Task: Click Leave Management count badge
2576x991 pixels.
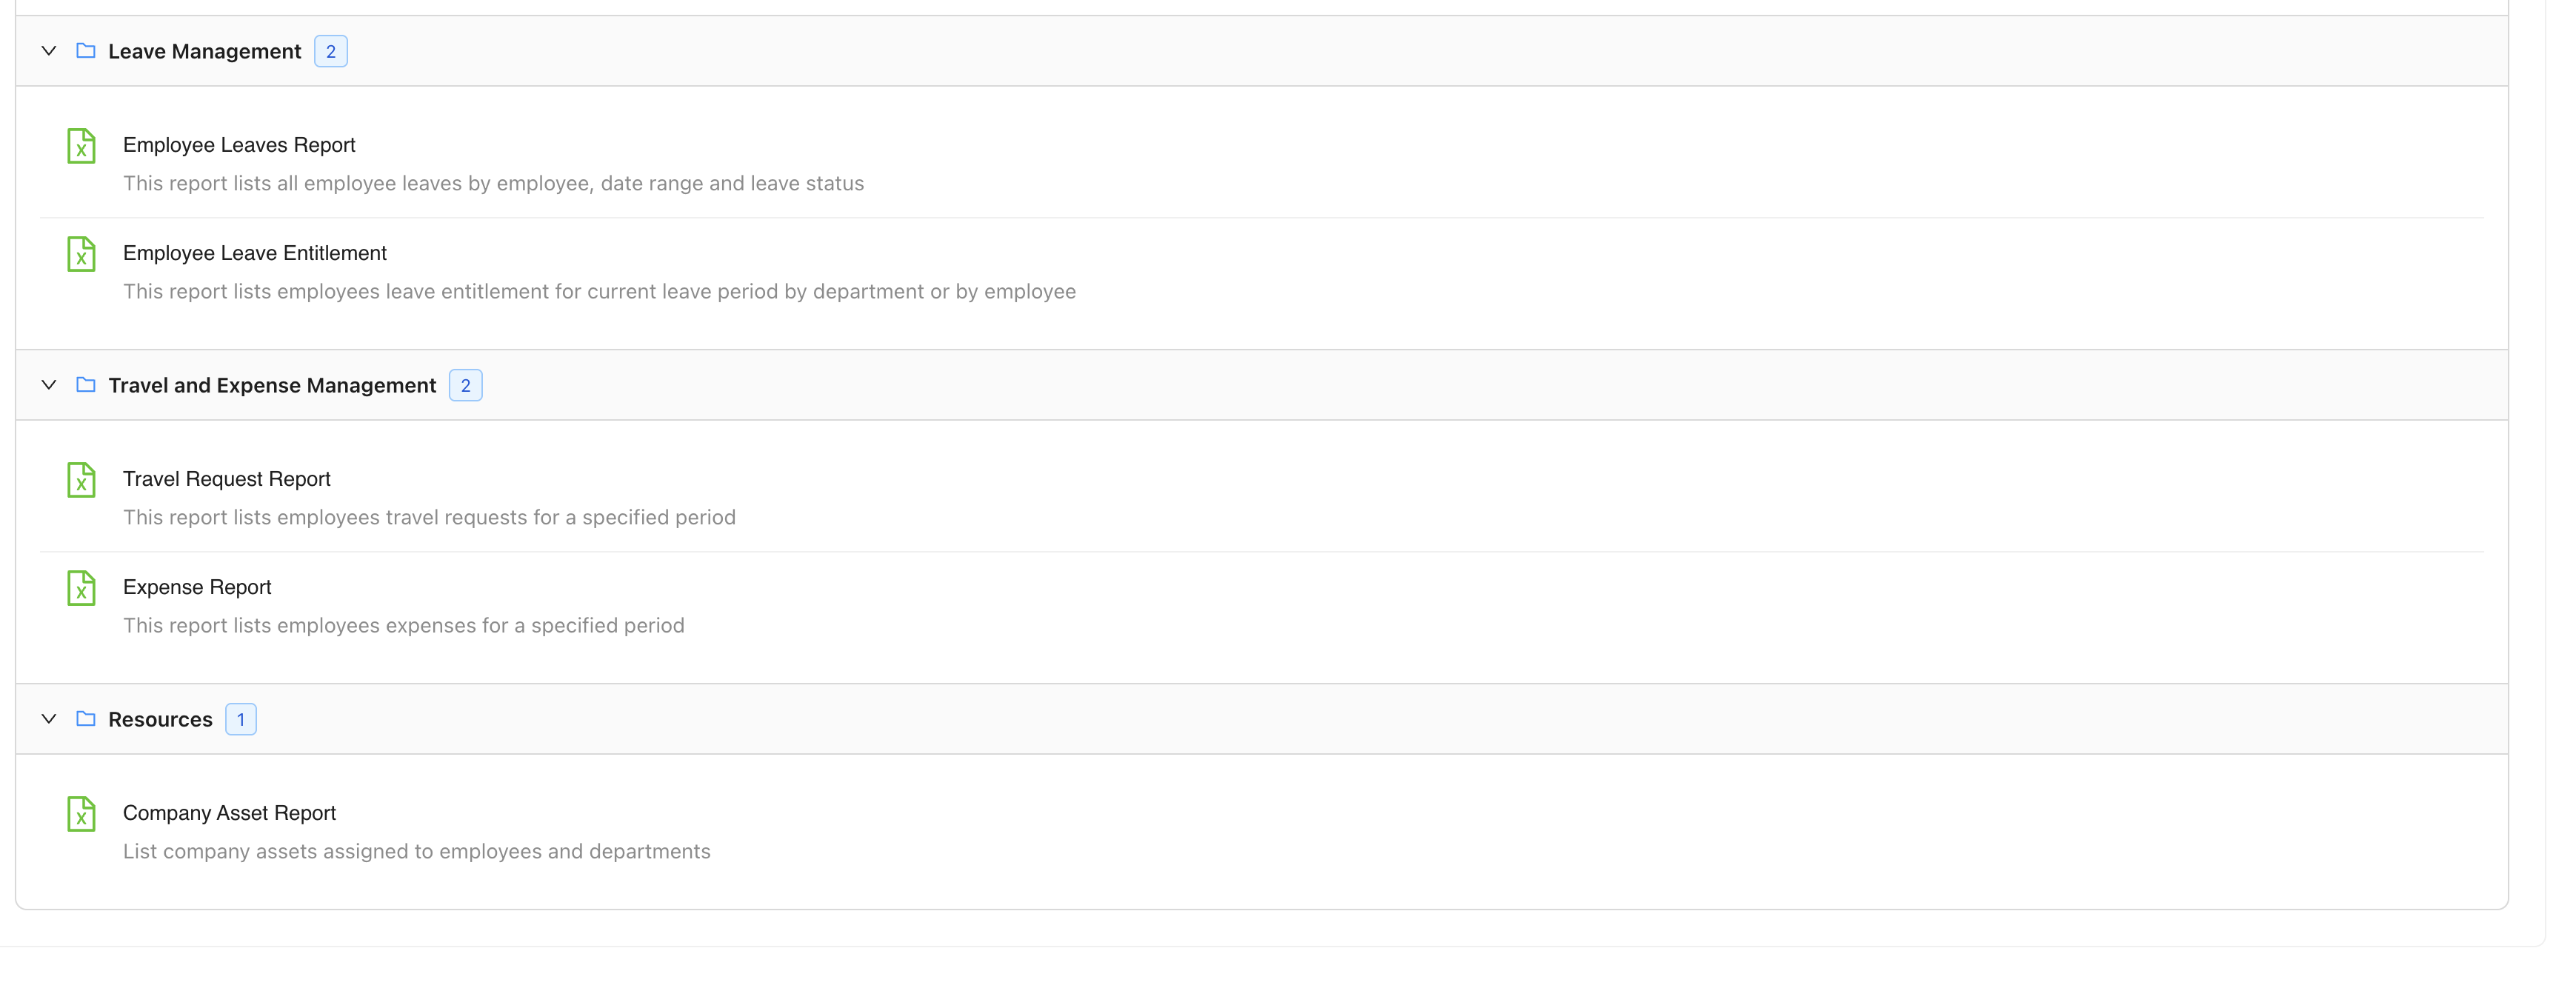Action: pyautogui.click(x=331, y=51)
